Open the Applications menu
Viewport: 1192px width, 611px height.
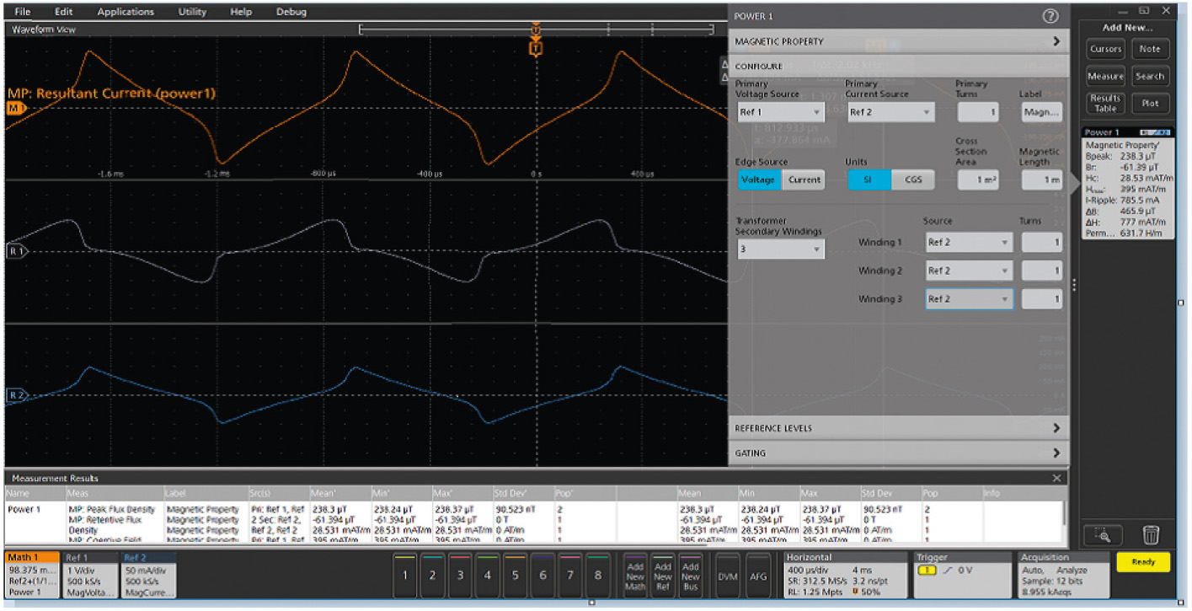tap(126, 12)
